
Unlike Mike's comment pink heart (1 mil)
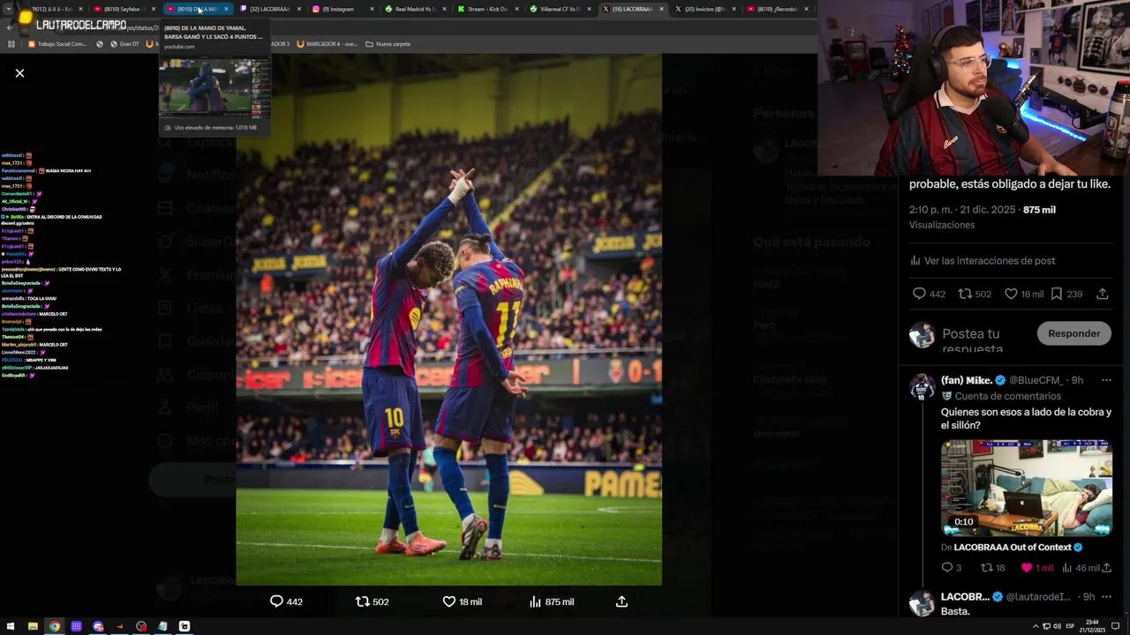click(x=1027, y=568)
